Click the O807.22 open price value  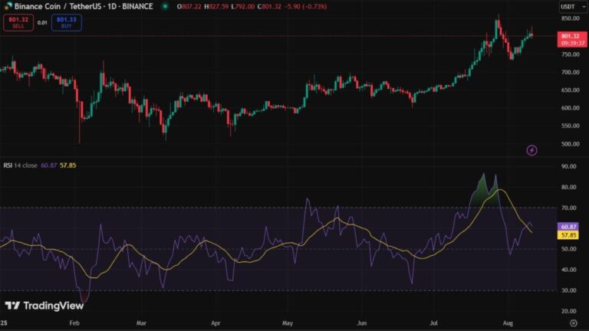(189, 7)
